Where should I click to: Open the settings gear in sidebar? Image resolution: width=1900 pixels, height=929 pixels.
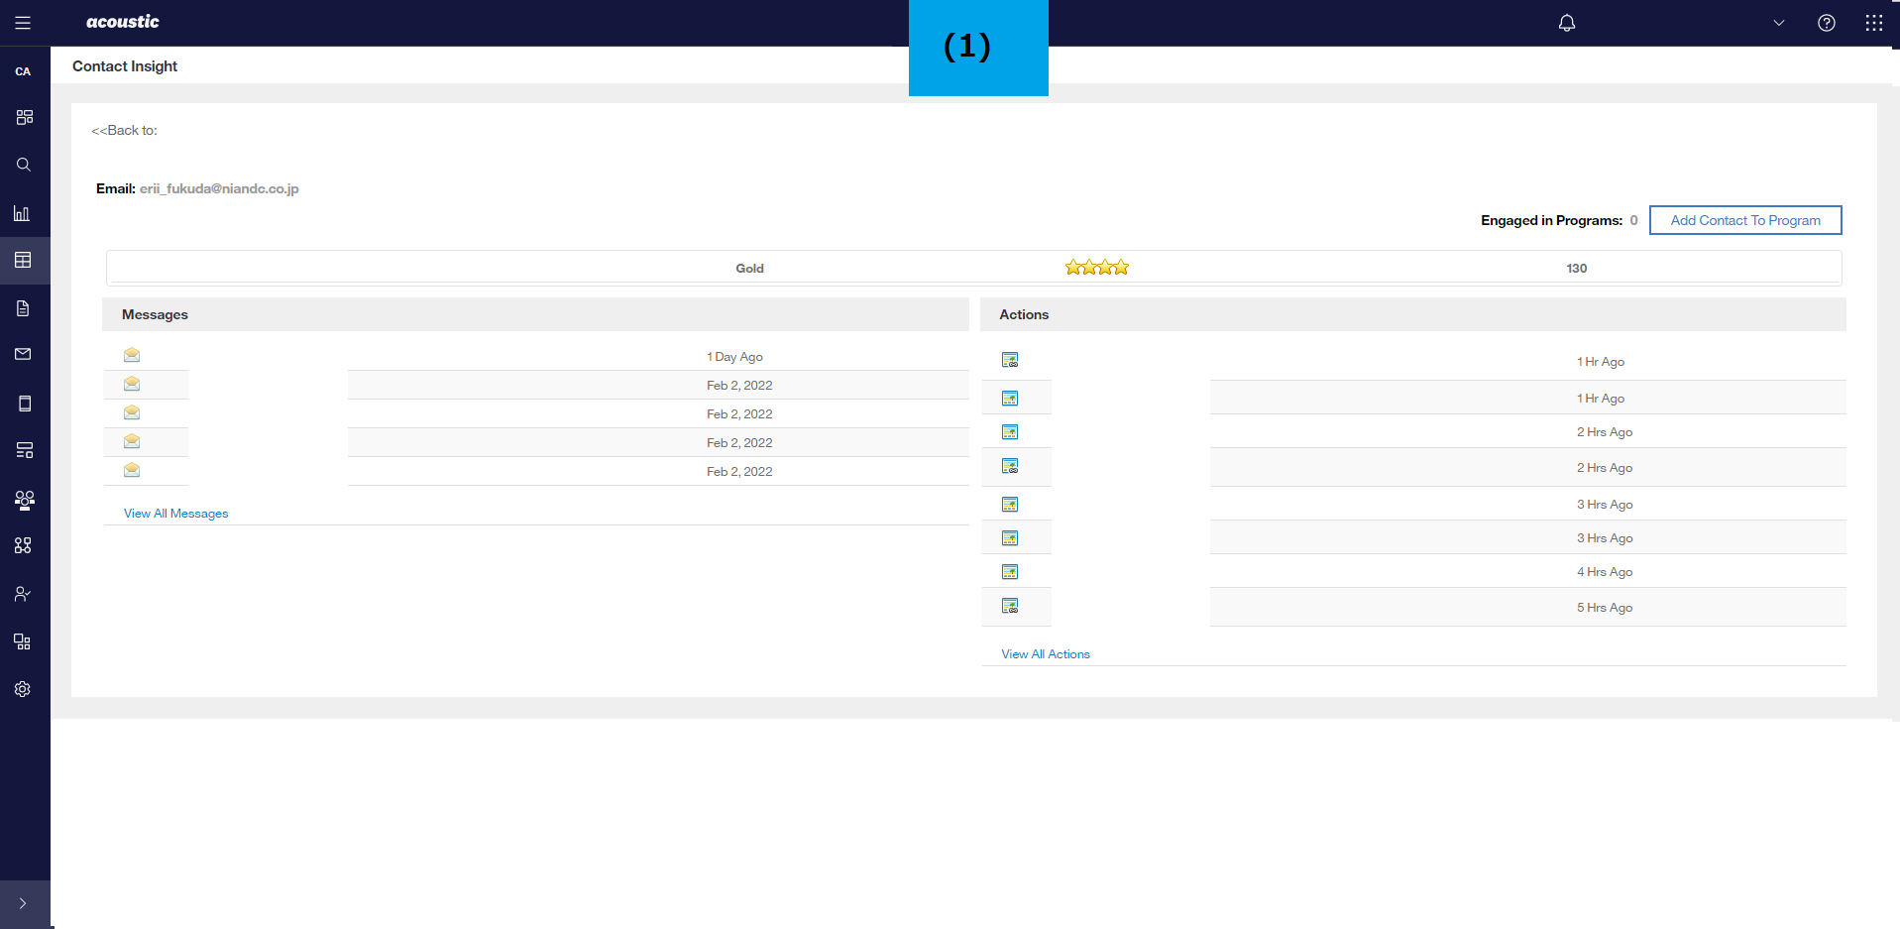[x=23, y=689]
